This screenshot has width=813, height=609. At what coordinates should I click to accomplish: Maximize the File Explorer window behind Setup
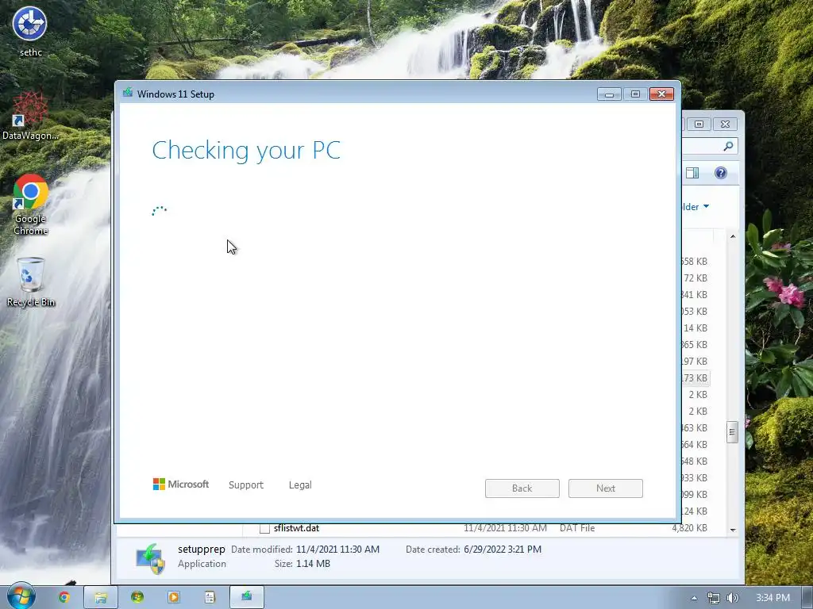pos(699,124)
